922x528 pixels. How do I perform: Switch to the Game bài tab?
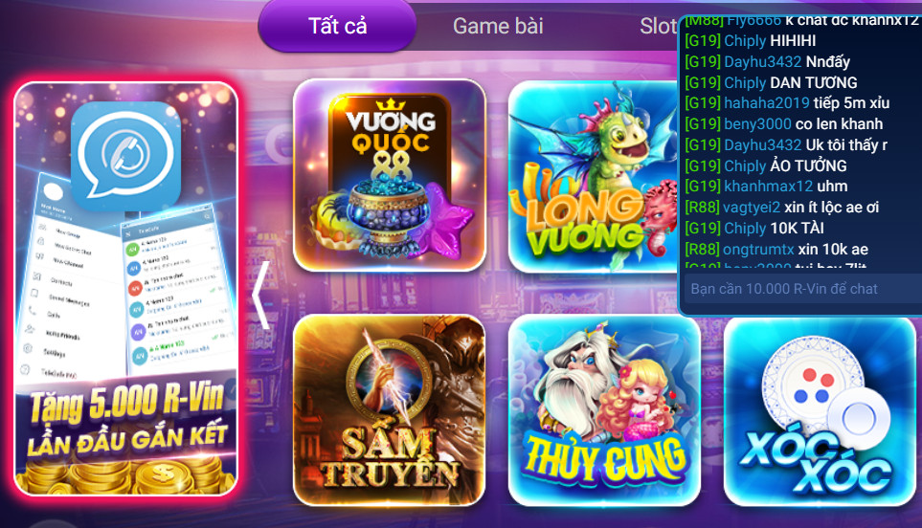(498, 26)
